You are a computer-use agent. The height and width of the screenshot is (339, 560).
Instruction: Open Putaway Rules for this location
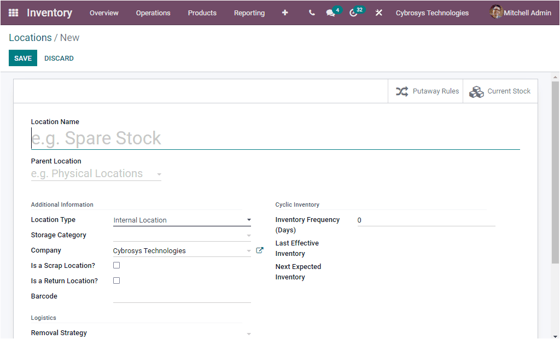click(x=425, y=91)
